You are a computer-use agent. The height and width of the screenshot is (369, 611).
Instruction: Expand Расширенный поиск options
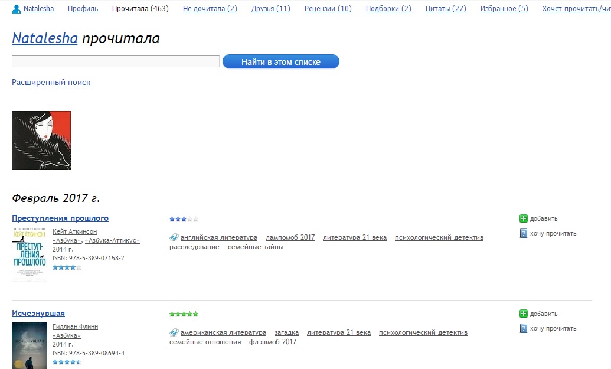click(x=51, y=83)
